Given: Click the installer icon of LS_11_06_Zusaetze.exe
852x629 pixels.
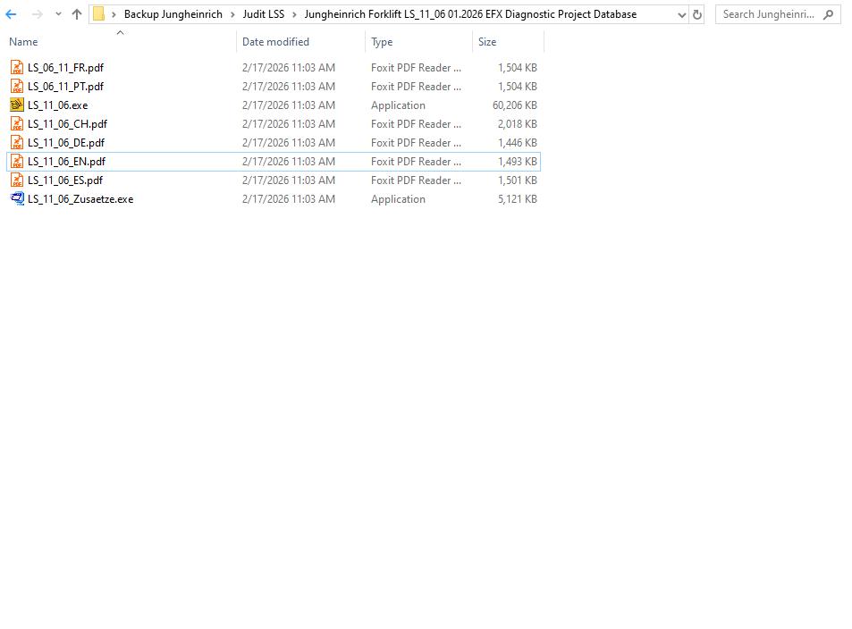Looking at the screenshot, I should [x=16, y=199].
